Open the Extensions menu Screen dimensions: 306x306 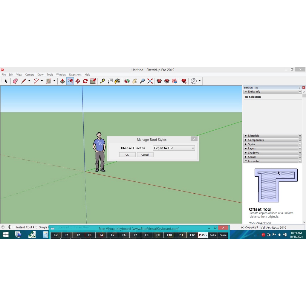(75, 74)
